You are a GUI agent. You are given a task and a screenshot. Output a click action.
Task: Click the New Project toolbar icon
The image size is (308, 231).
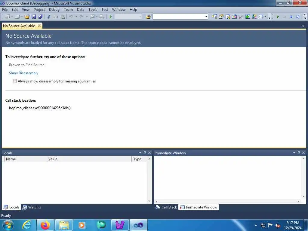(7, 17)
